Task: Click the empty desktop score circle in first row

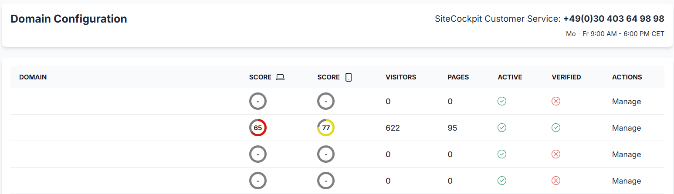Action: [x=258, y=101]
